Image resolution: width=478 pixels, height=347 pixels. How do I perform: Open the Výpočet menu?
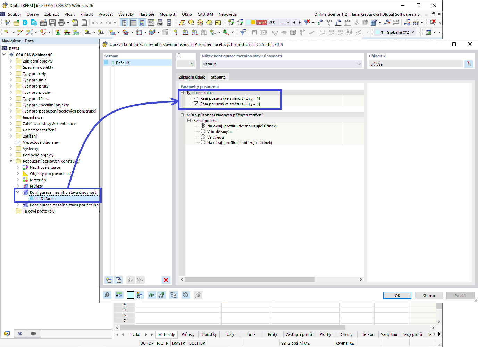tap(106, 14)
